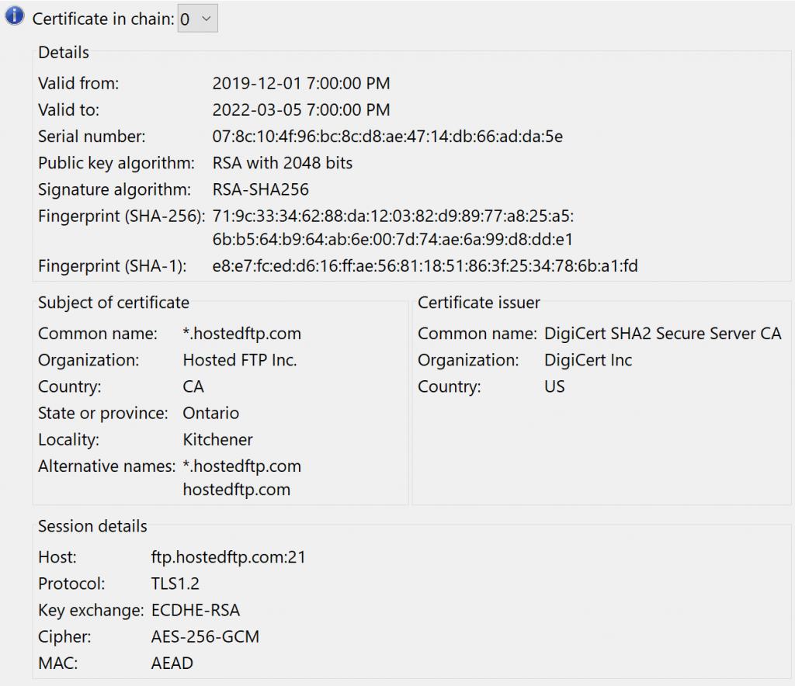Click the host value ftp.hostedftp.com:21
This screenshot has height=686, width=795.
(229, 557)
